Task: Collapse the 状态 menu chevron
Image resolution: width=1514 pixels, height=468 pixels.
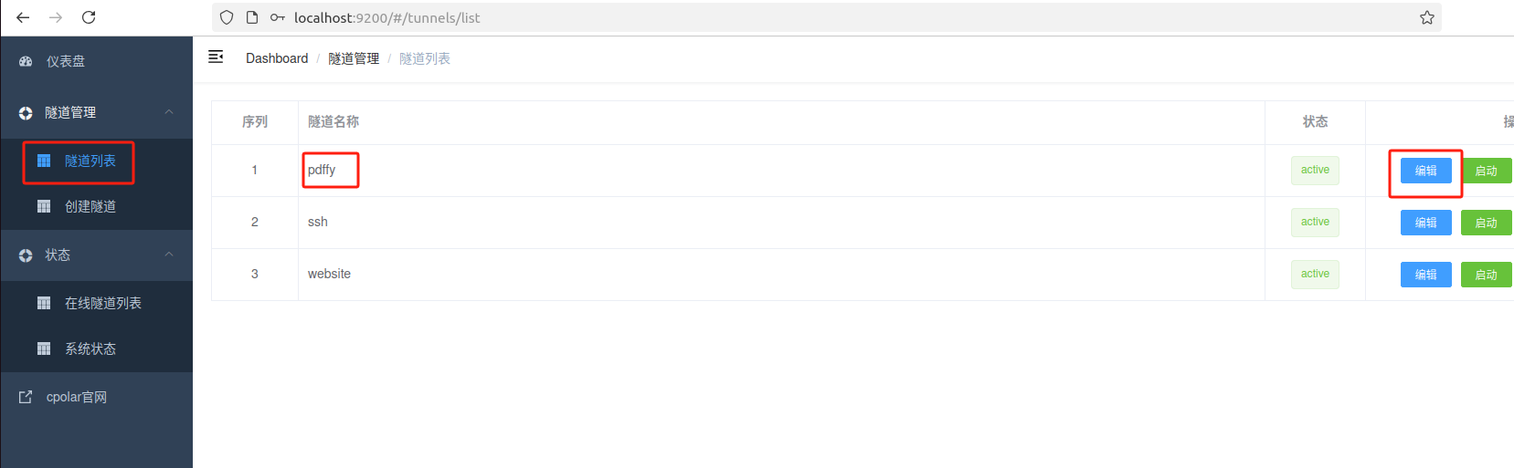Action: tap(169, 254)
